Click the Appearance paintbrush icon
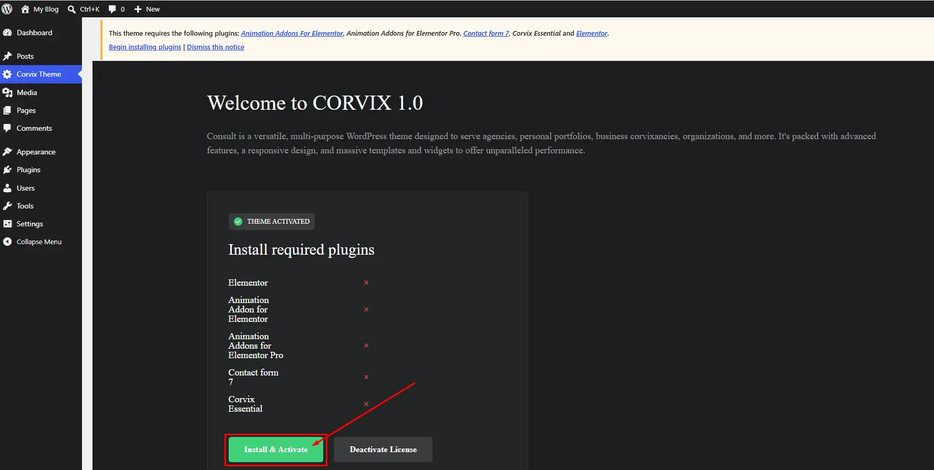The height and width of the screenshot is (470, 934). click(7, 152)
